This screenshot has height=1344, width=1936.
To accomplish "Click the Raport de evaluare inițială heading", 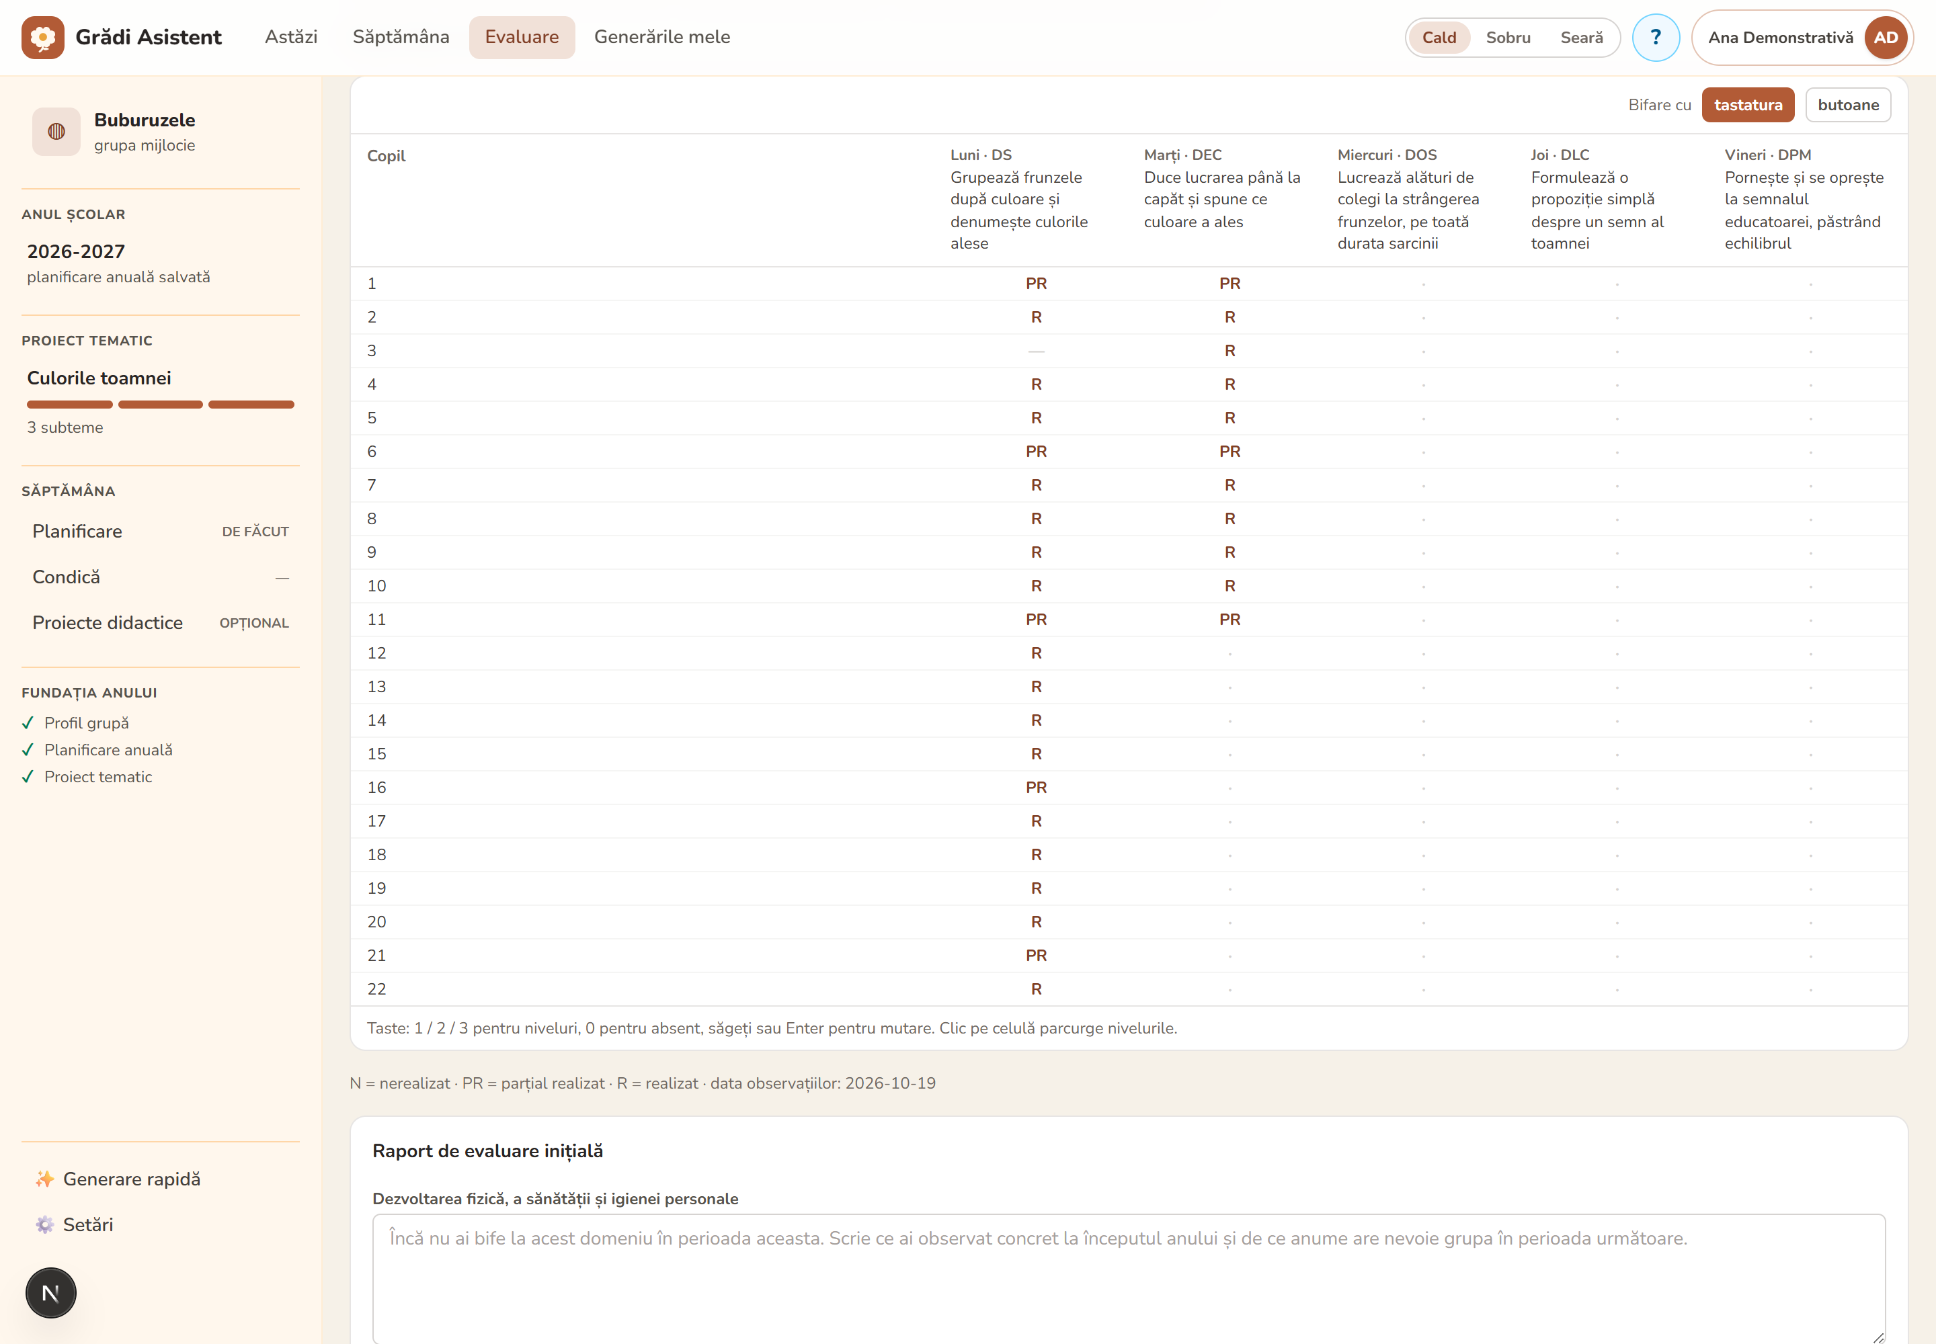I will point(487,1151).
